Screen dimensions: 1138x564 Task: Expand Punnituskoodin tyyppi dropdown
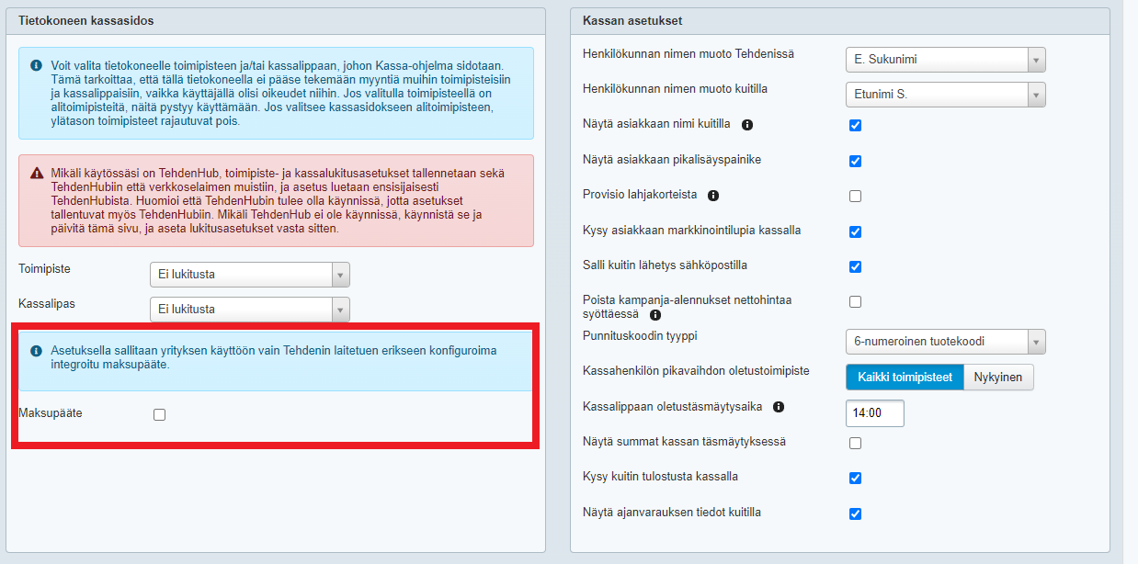coord(944,342)
